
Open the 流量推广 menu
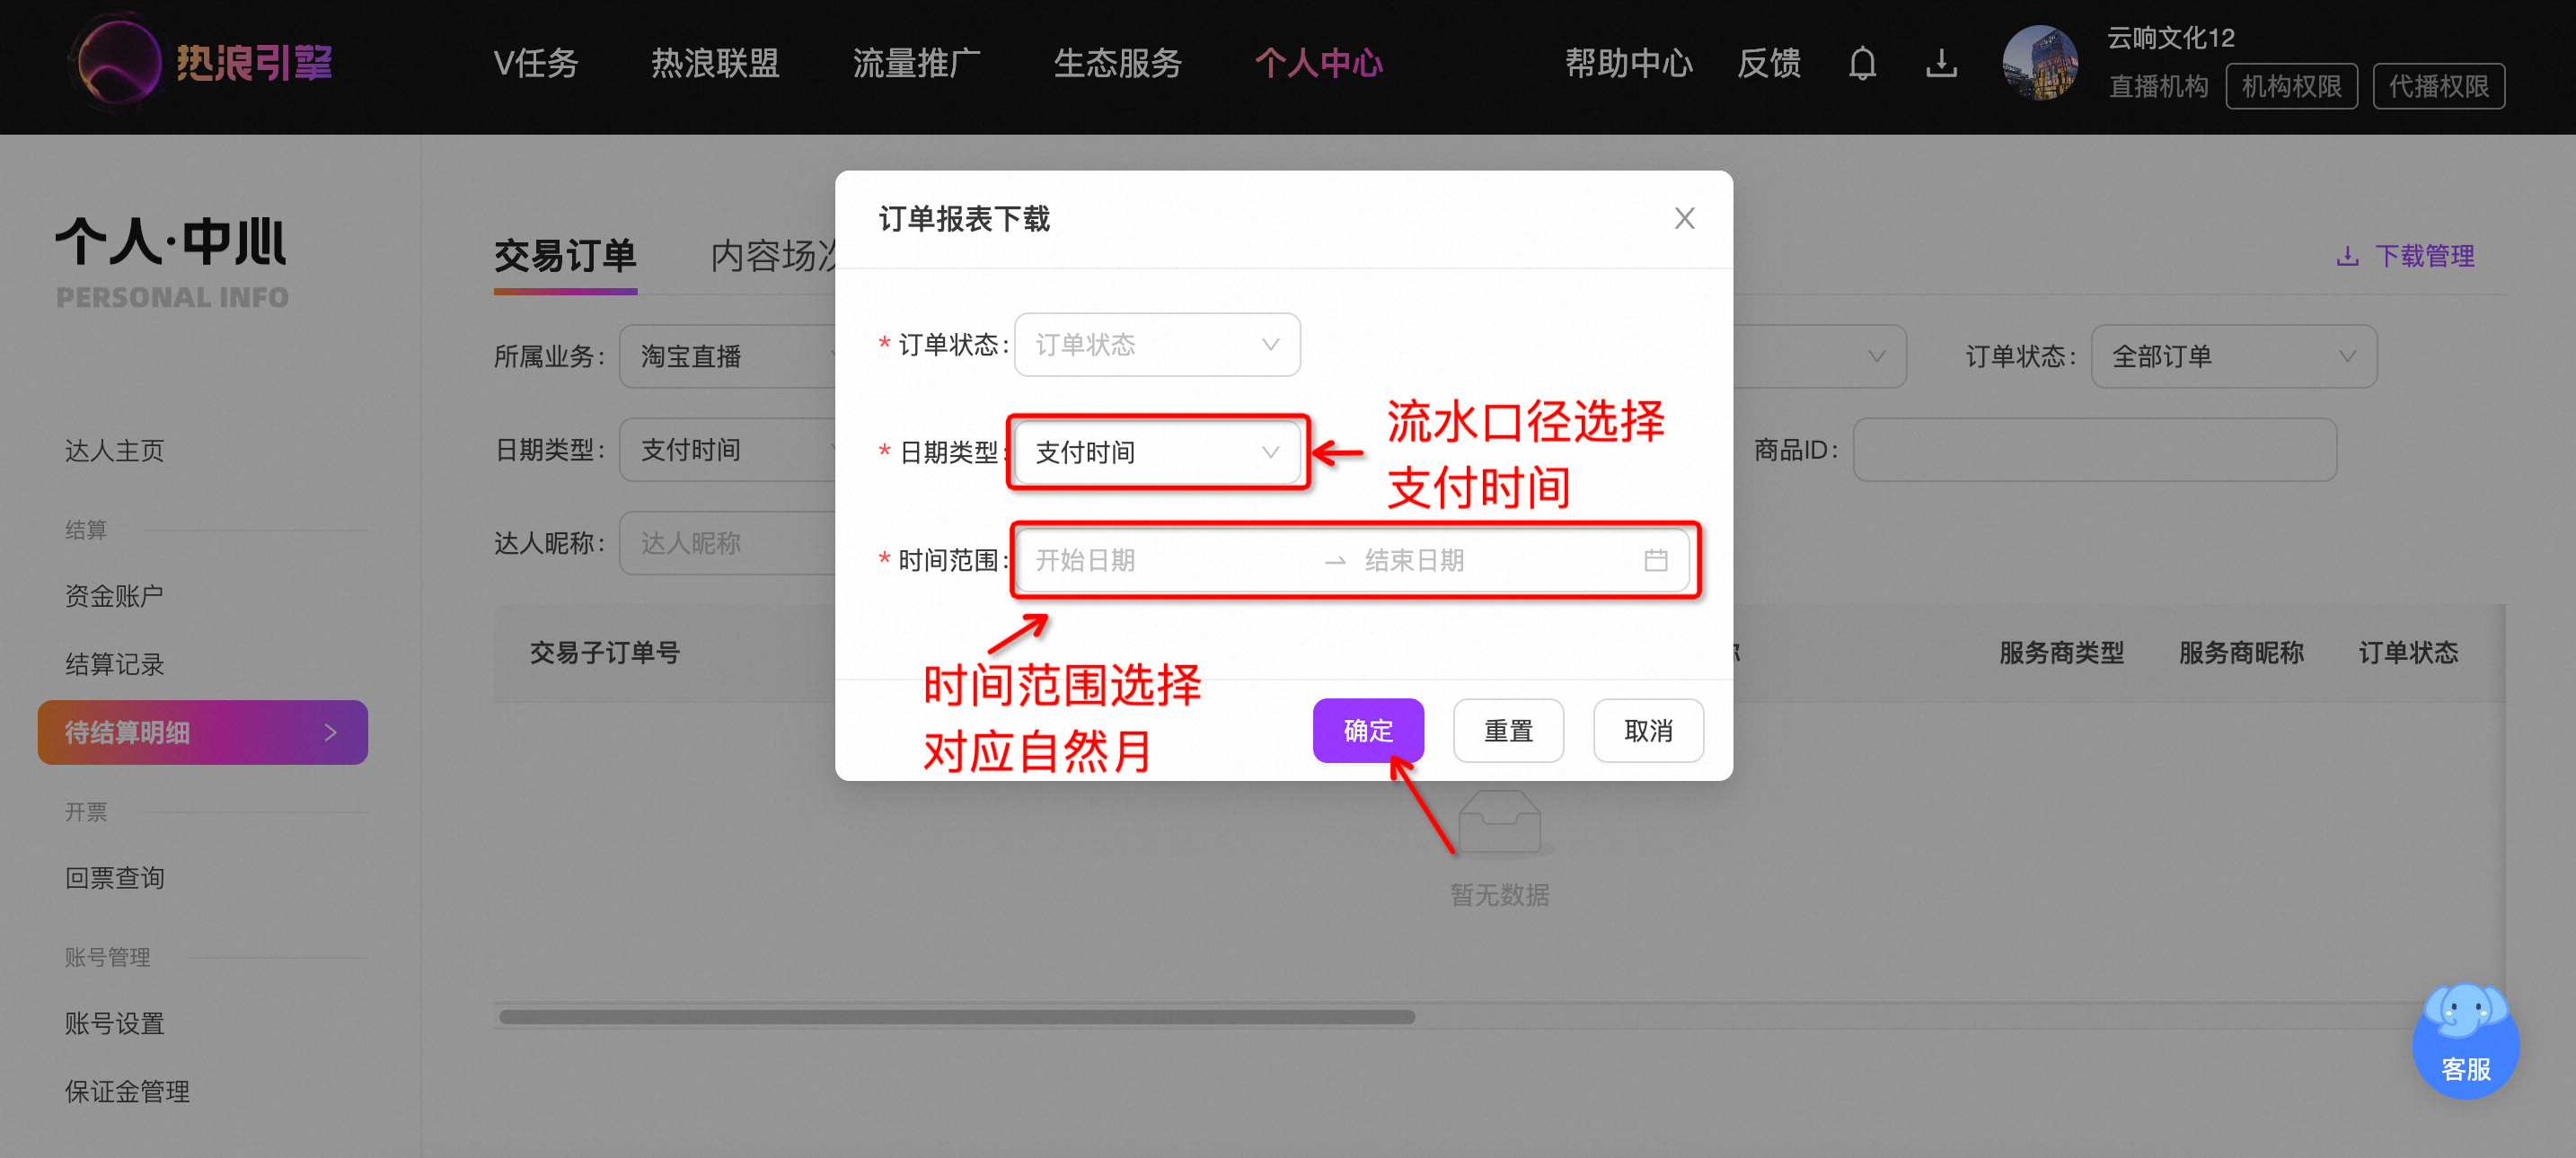tap(916, 64)
